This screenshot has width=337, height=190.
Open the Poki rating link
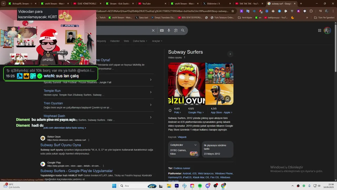tap(177, 112)
